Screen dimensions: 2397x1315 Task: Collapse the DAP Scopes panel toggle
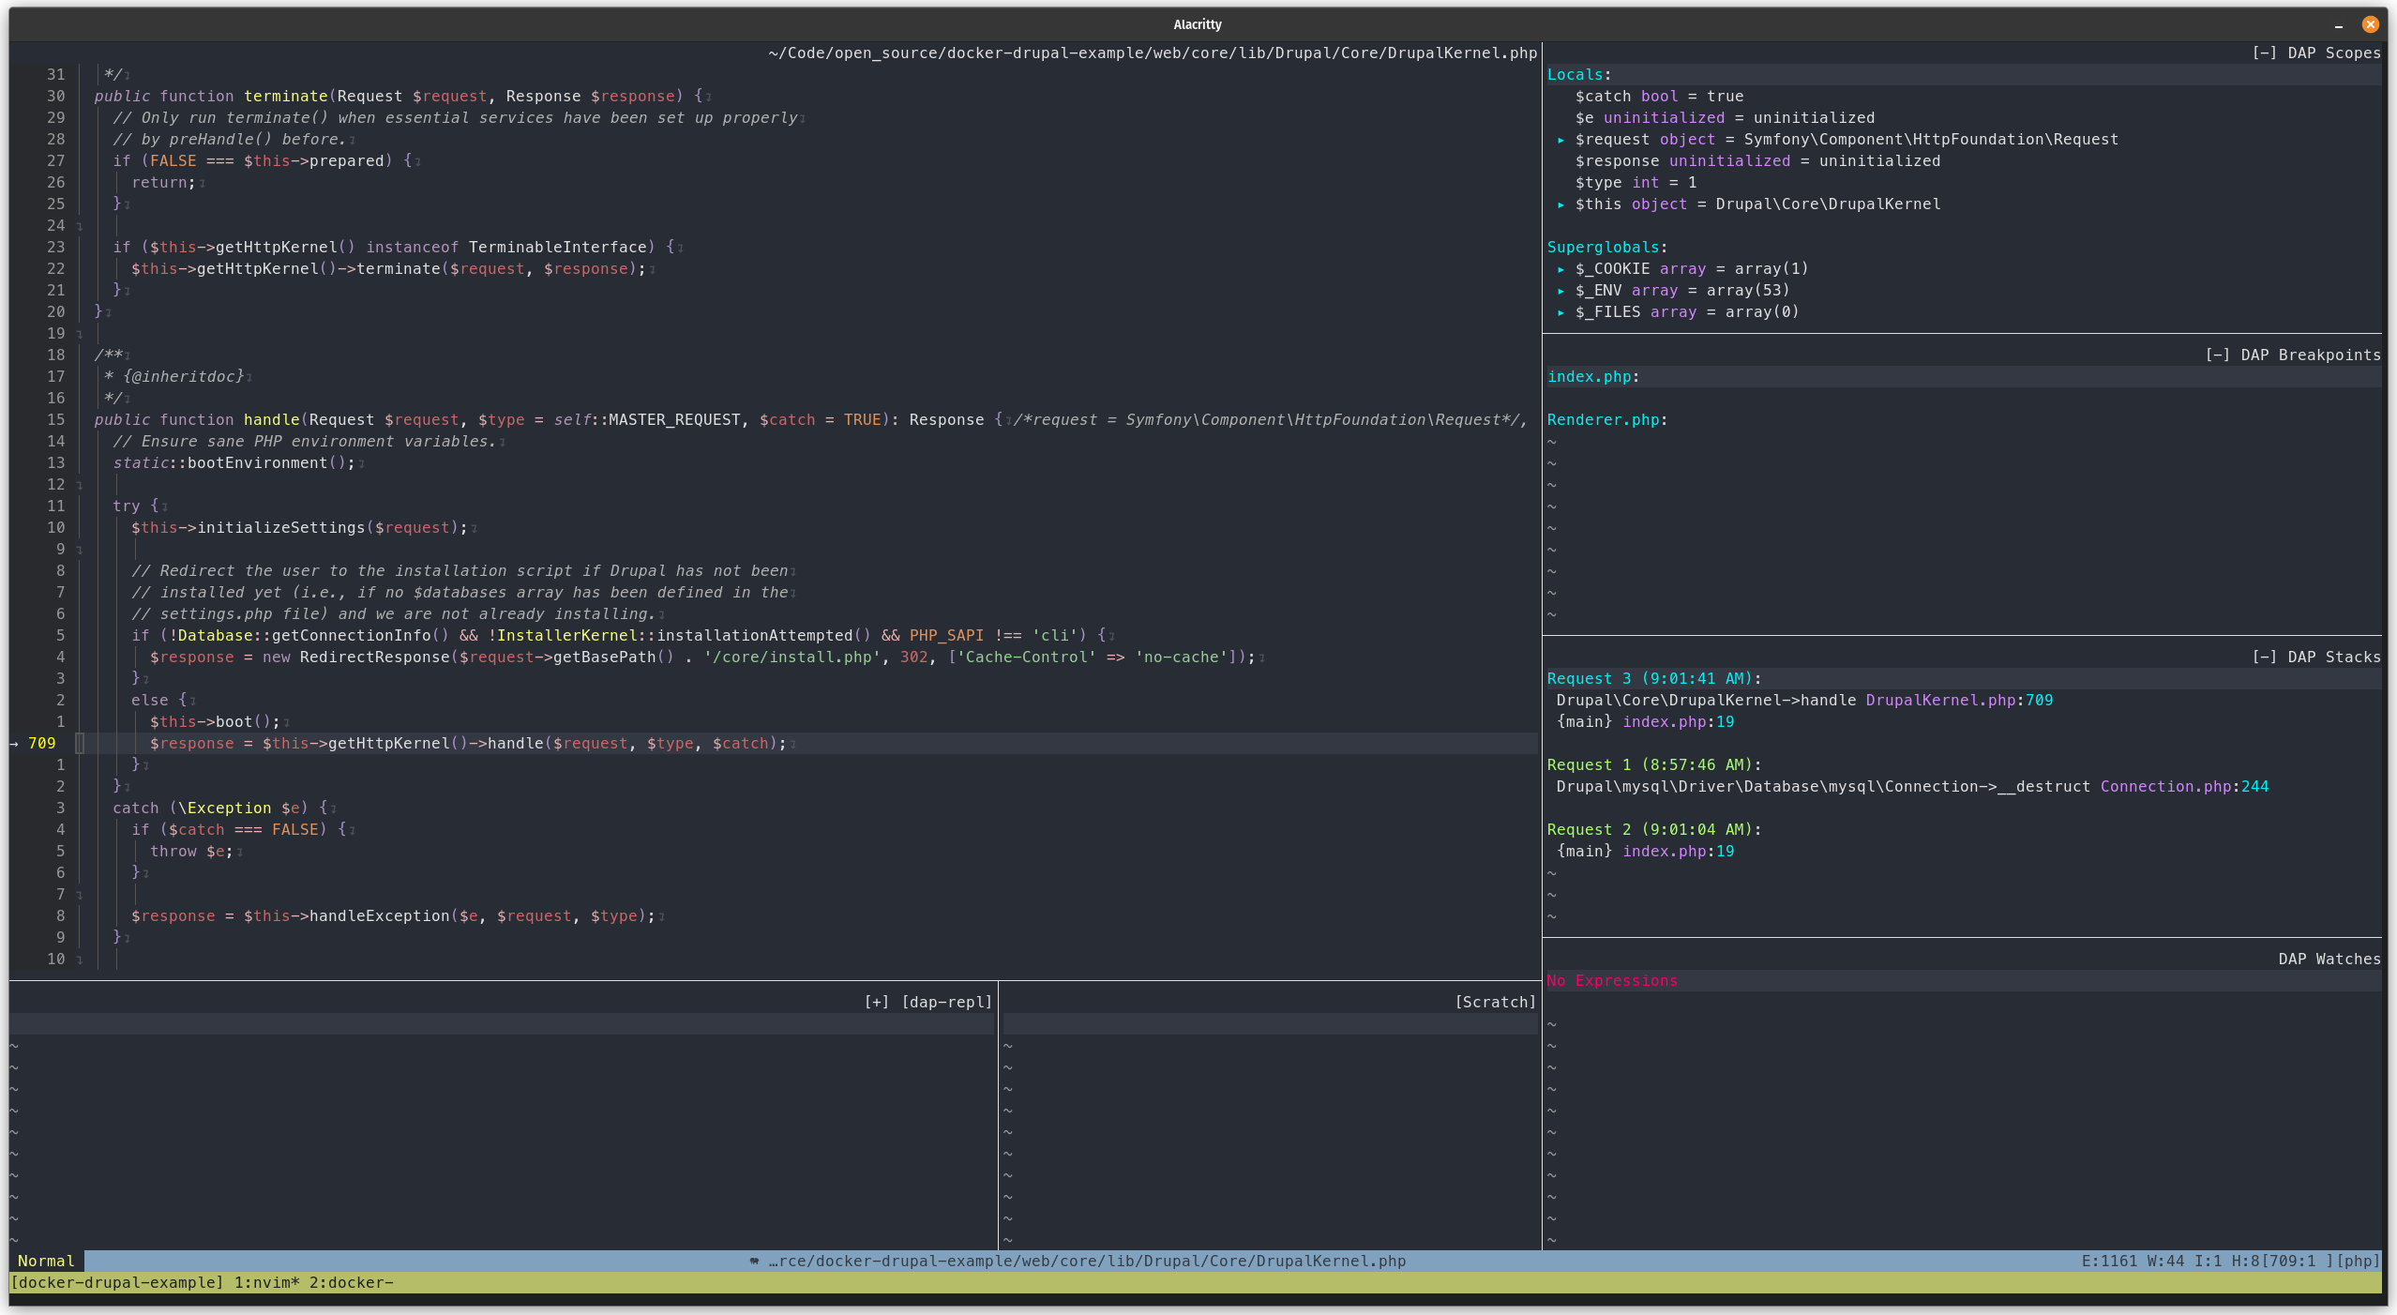point(2264,53)
